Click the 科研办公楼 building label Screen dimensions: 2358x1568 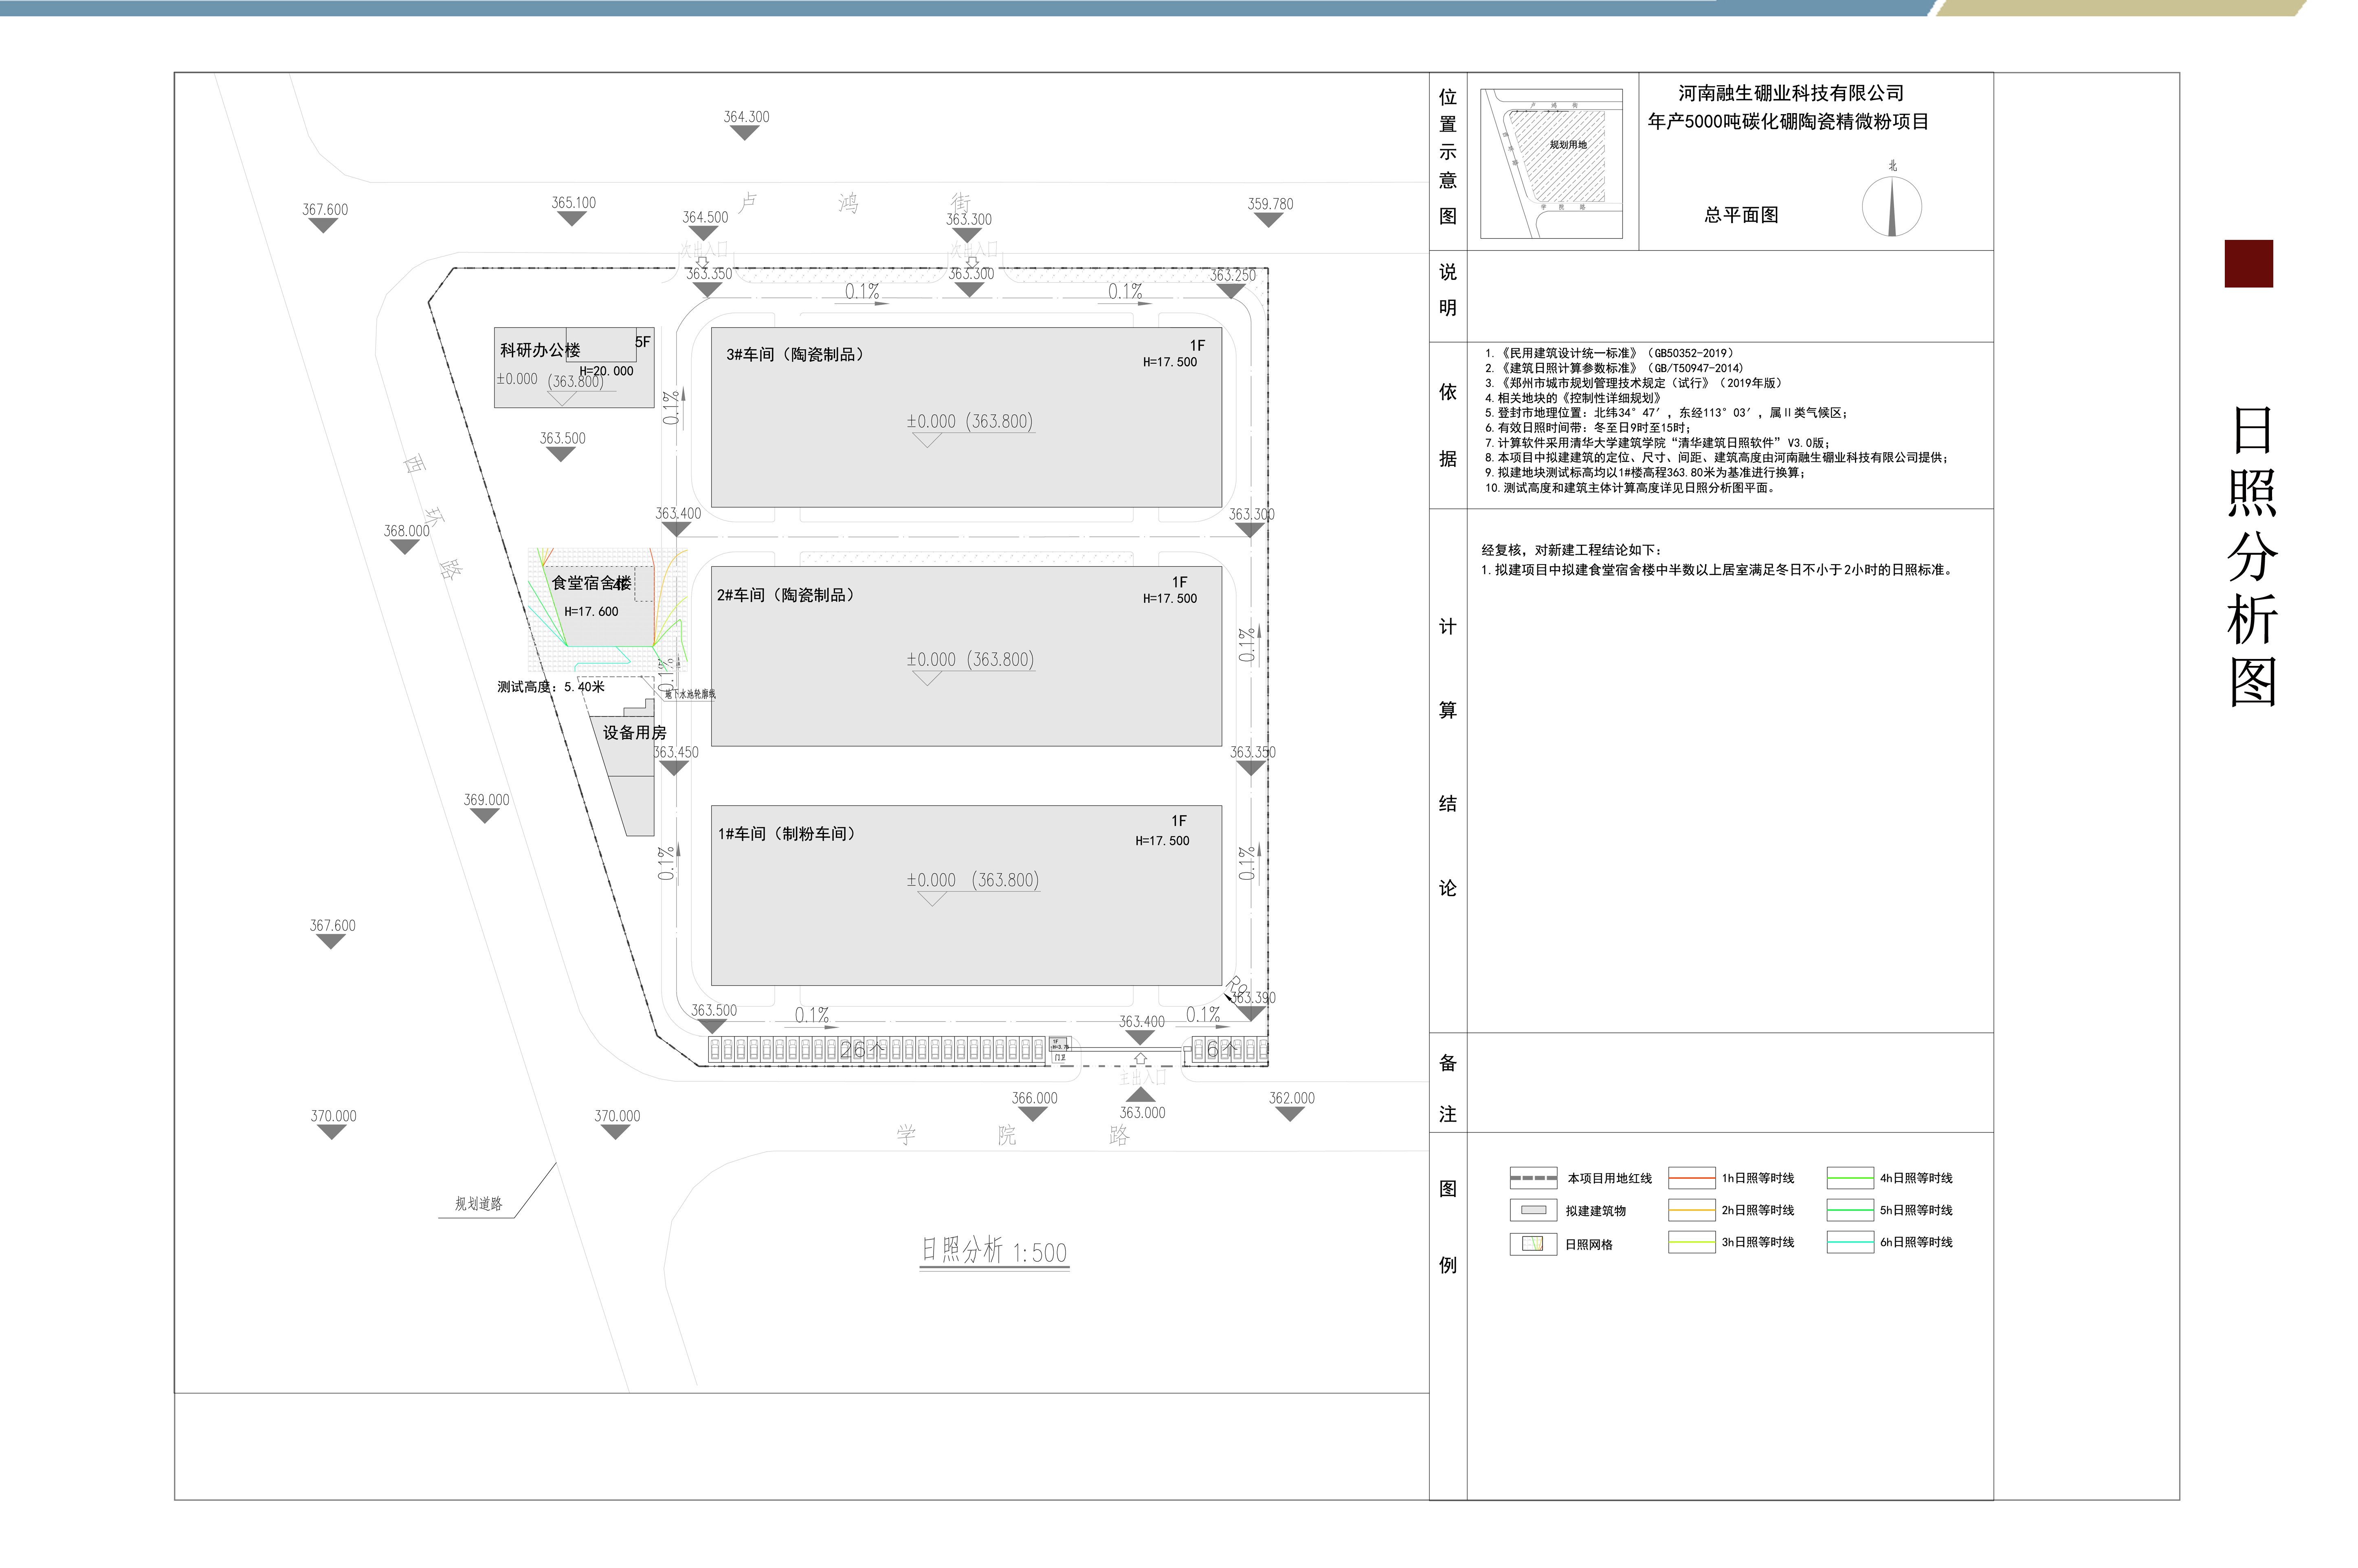click(540, 350)
